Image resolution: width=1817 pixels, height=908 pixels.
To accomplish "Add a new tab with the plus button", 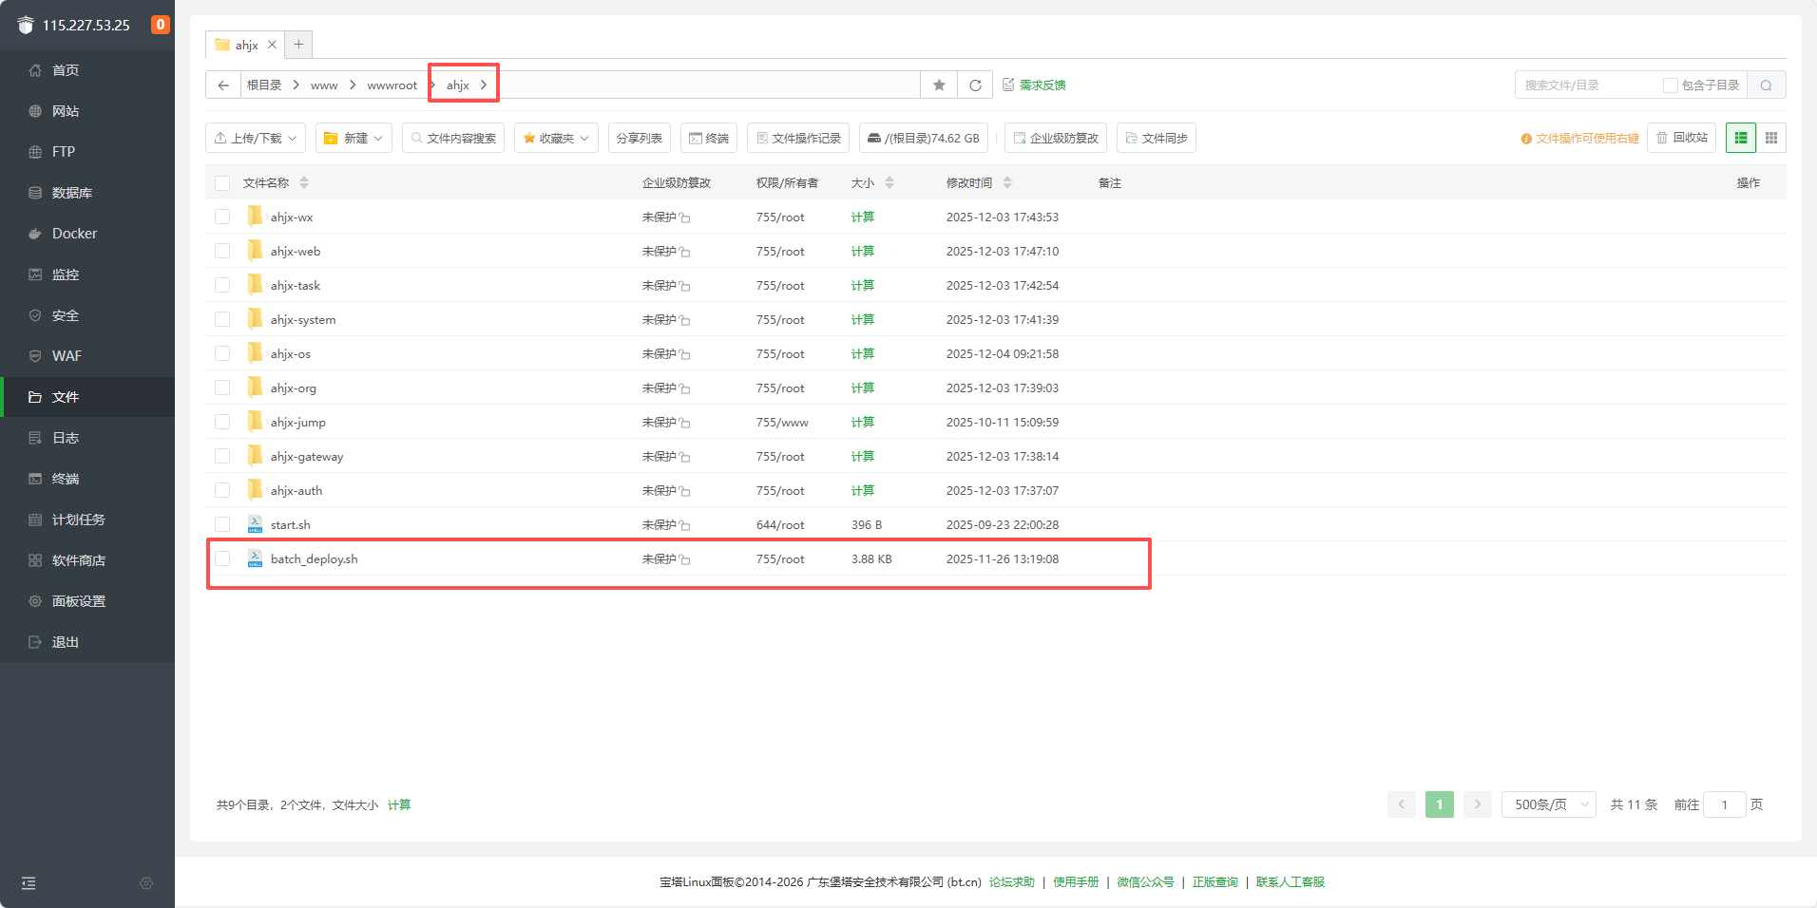I will (298, 45).
